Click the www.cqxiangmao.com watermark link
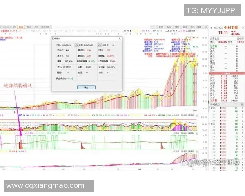 click(45, 185)
